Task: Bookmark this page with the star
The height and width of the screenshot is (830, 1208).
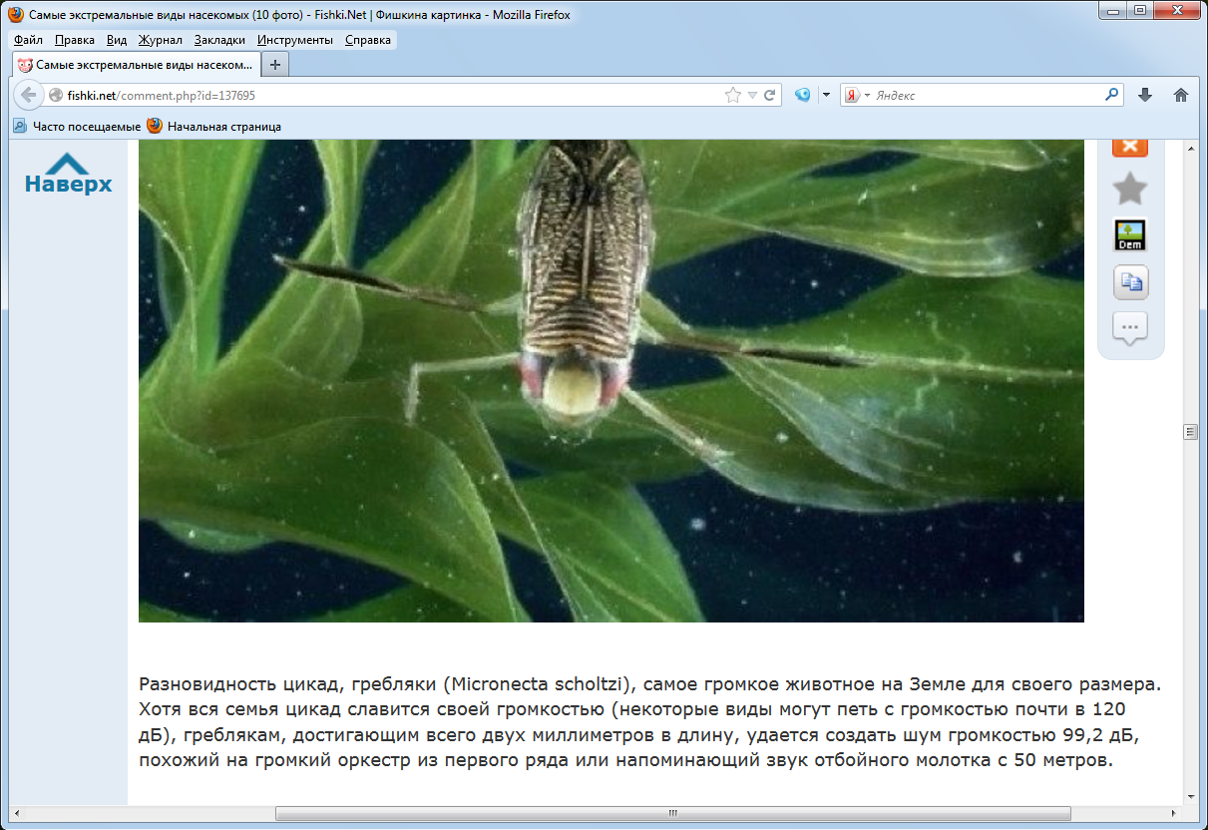Action: (733, 96)
